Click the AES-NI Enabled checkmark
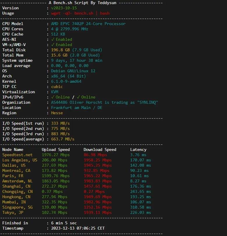 [x=53, y=39]
